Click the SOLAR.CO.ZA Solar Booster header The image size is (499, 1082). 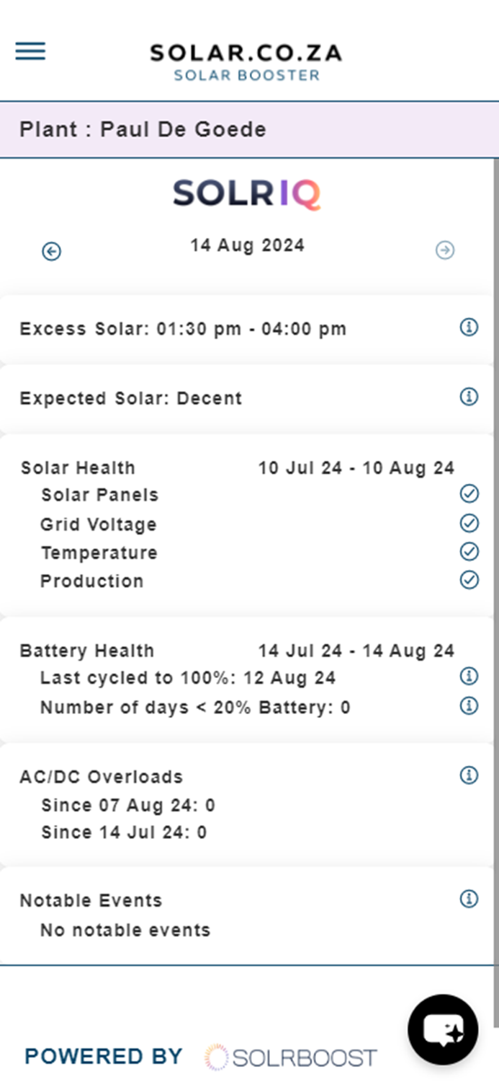tap(246, 60)
